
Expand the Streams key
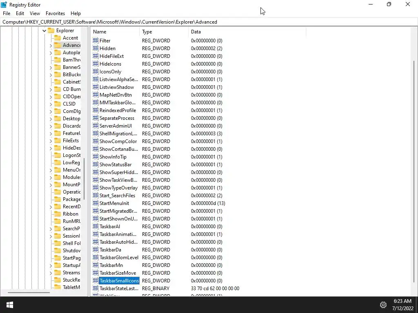51,273
